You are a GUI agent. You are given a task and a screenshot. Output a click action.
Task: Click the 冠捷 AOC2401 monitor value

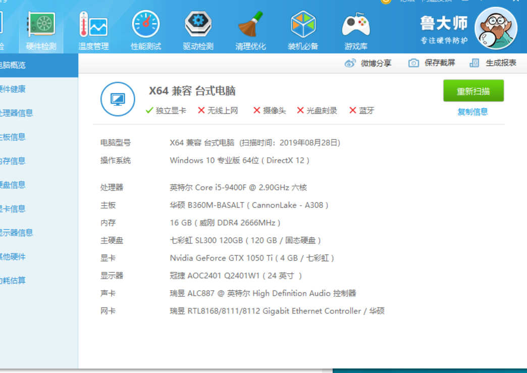coord(236,276)
